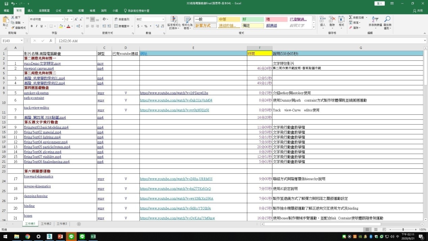Toggle Italic formatting
428x241 pixels.
[37, 26]
